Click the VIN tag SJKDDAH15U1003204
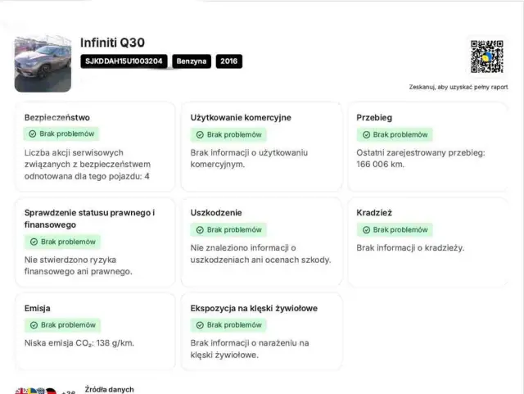The width and height of the screenshot is (524, 394). (124, 61)
